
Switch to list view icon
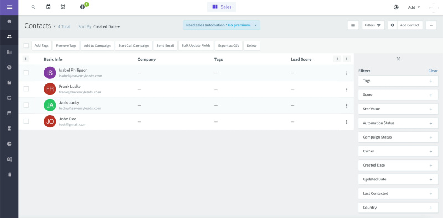pyautogui.click(x=353, y=25)
